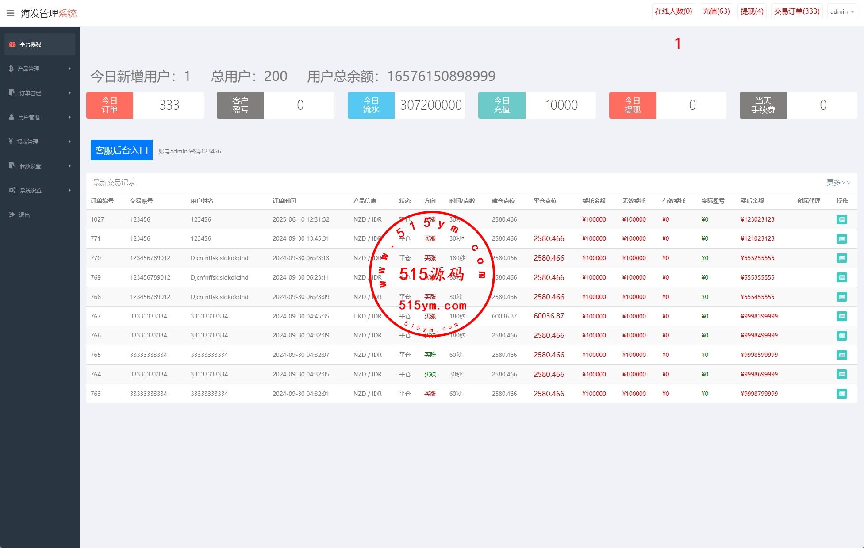Open the details icon for order 1027

point(841,219)
